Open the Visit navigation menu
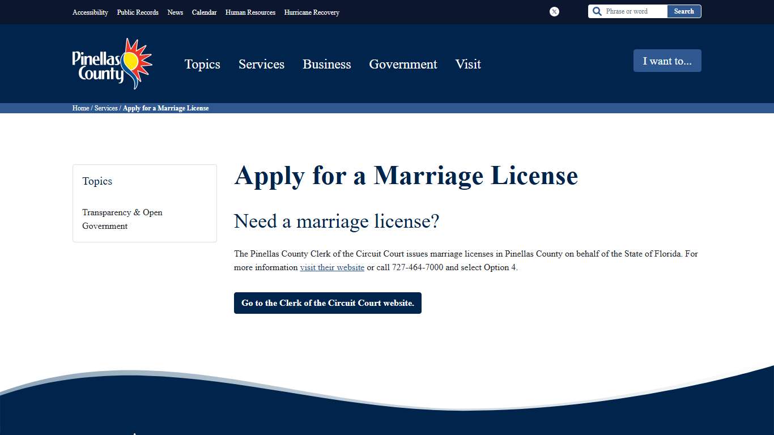The height and width of the screenshot is (435, 774). click(467, 64)
